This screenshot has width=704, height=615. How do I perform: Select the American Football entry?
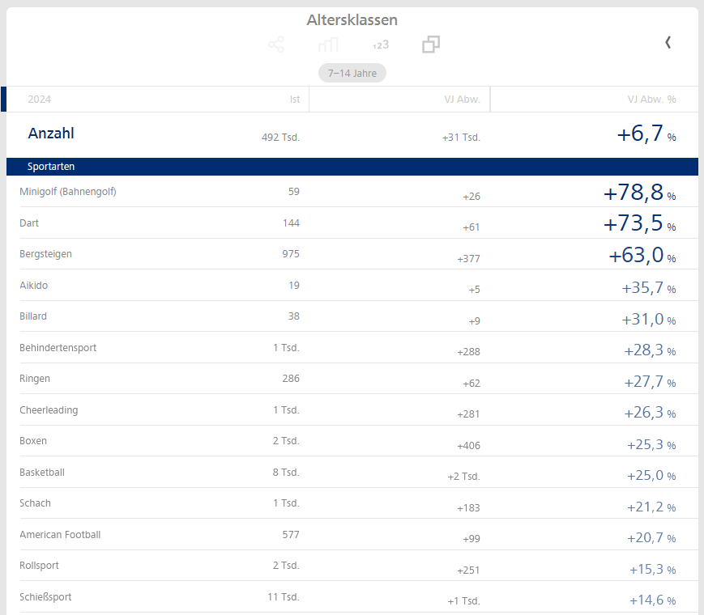[60, 535]
